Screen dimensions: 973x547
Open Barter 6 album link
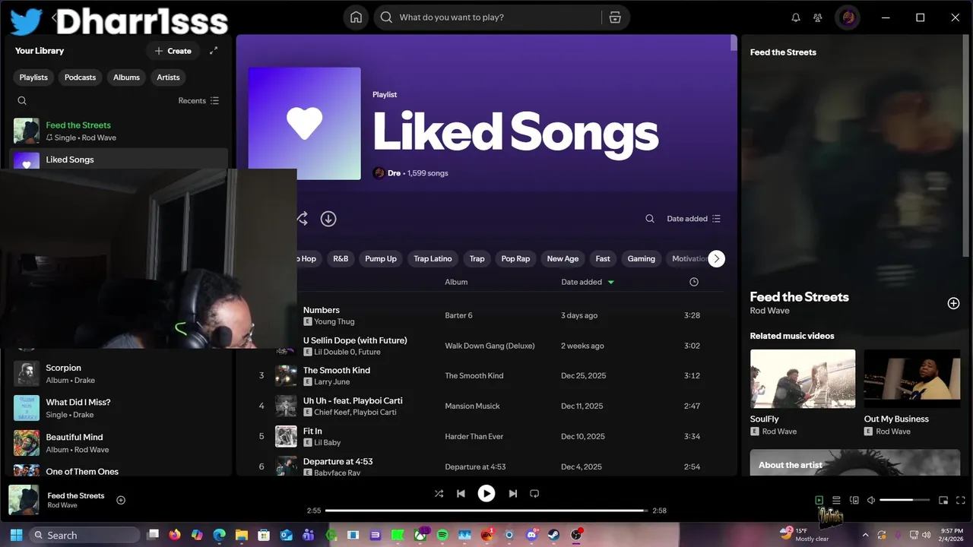click(458, 315)
